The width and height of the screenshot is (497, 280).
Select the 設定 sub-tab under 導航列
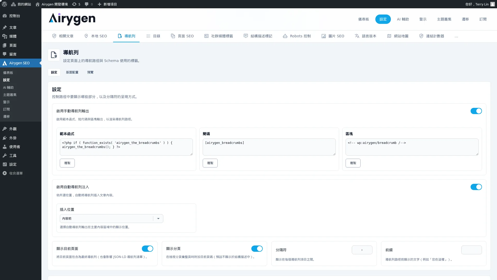click(x=54, y=72)
